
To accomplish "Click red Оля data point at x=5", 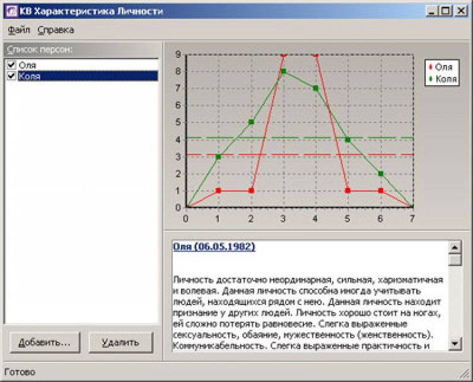I will [x=347, y=190].
